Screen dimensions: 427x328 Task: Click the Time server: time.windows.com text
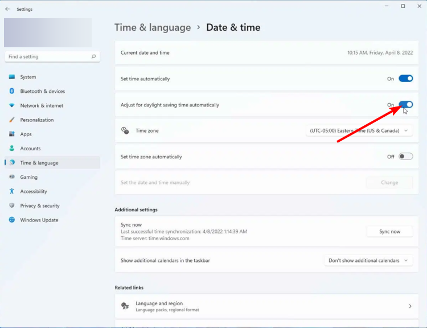(155, 238)
